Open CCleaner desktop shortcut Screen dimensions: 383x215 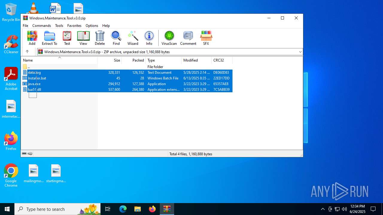[x=11, y=44]
